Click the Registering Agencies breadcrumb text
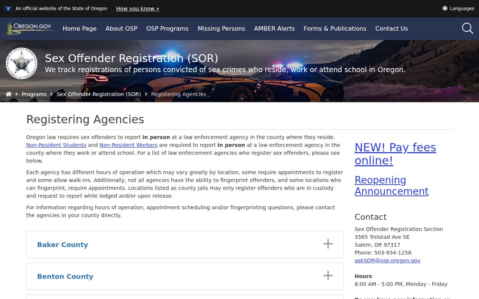 179,94
